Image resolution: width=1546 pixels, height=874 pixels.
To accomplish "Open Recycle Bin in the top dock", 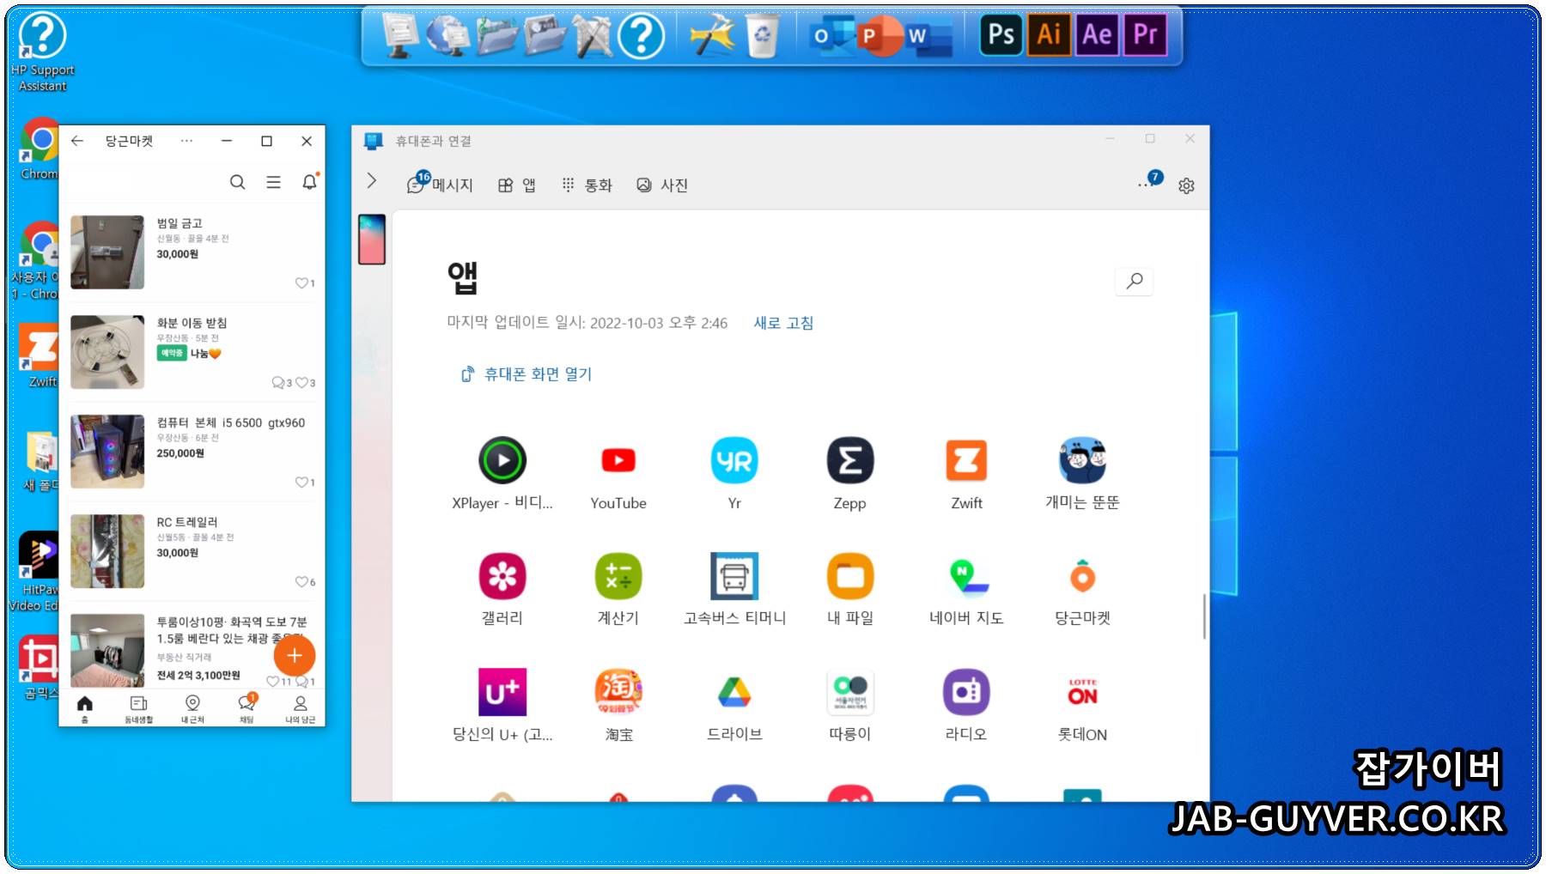I will [762, 36].
